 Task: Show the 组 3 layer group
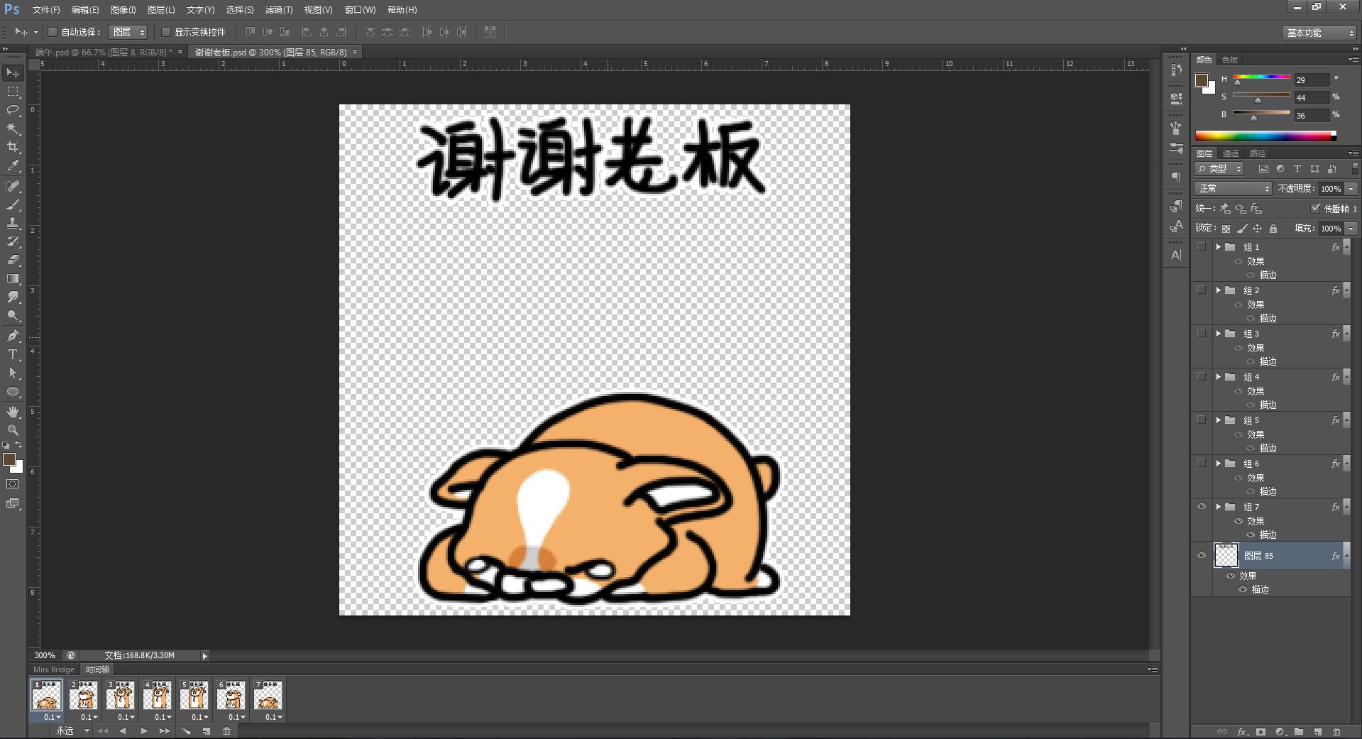(x=1202, y=334)
